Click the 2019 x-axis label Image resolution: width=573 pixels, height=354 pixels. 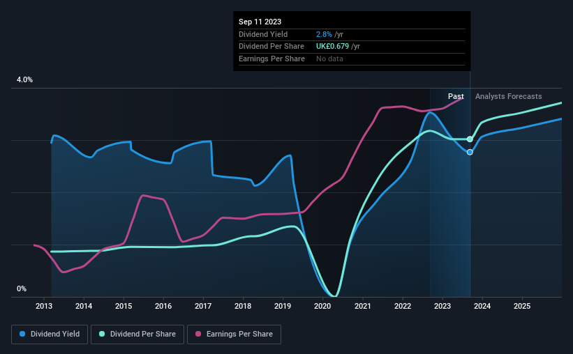pyautogui.click(x=283, y=306)
